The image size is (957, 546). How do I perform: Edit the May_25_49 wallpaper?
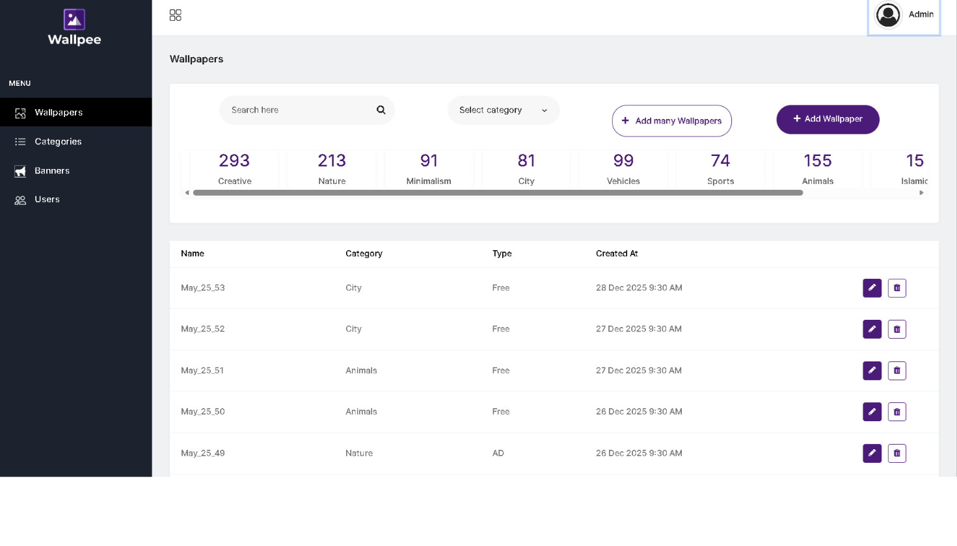click(x=872, y=453)
